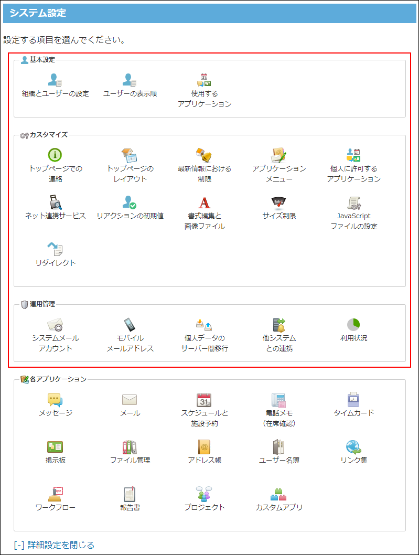
Task: Click the 利用状況 text link
Action: coord(353,338)
